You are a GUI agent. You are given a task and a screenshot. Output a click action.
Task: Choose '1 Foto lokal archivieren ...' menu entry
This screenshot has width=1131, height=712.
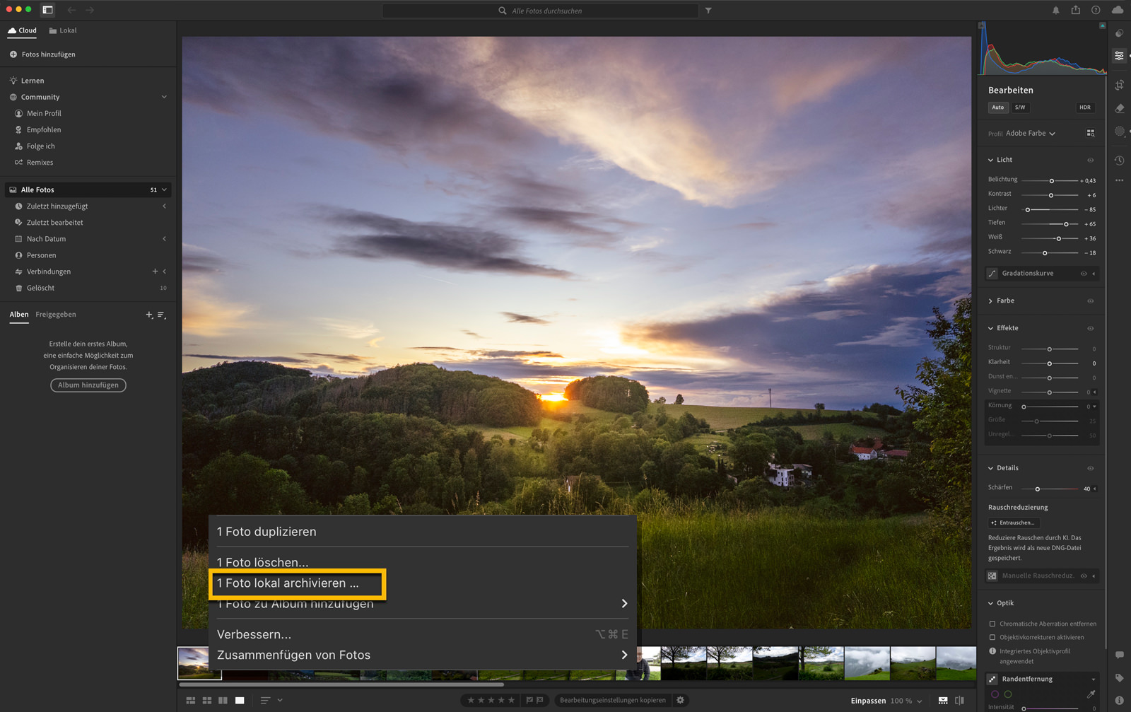(x=288, y=583)
